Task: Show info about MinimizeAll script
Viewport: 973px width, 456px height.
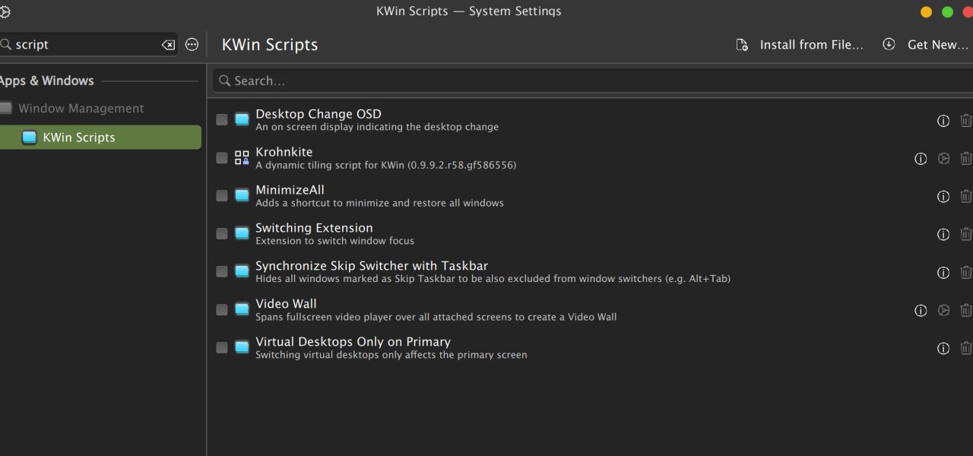Action: click(x=943, y=197)
